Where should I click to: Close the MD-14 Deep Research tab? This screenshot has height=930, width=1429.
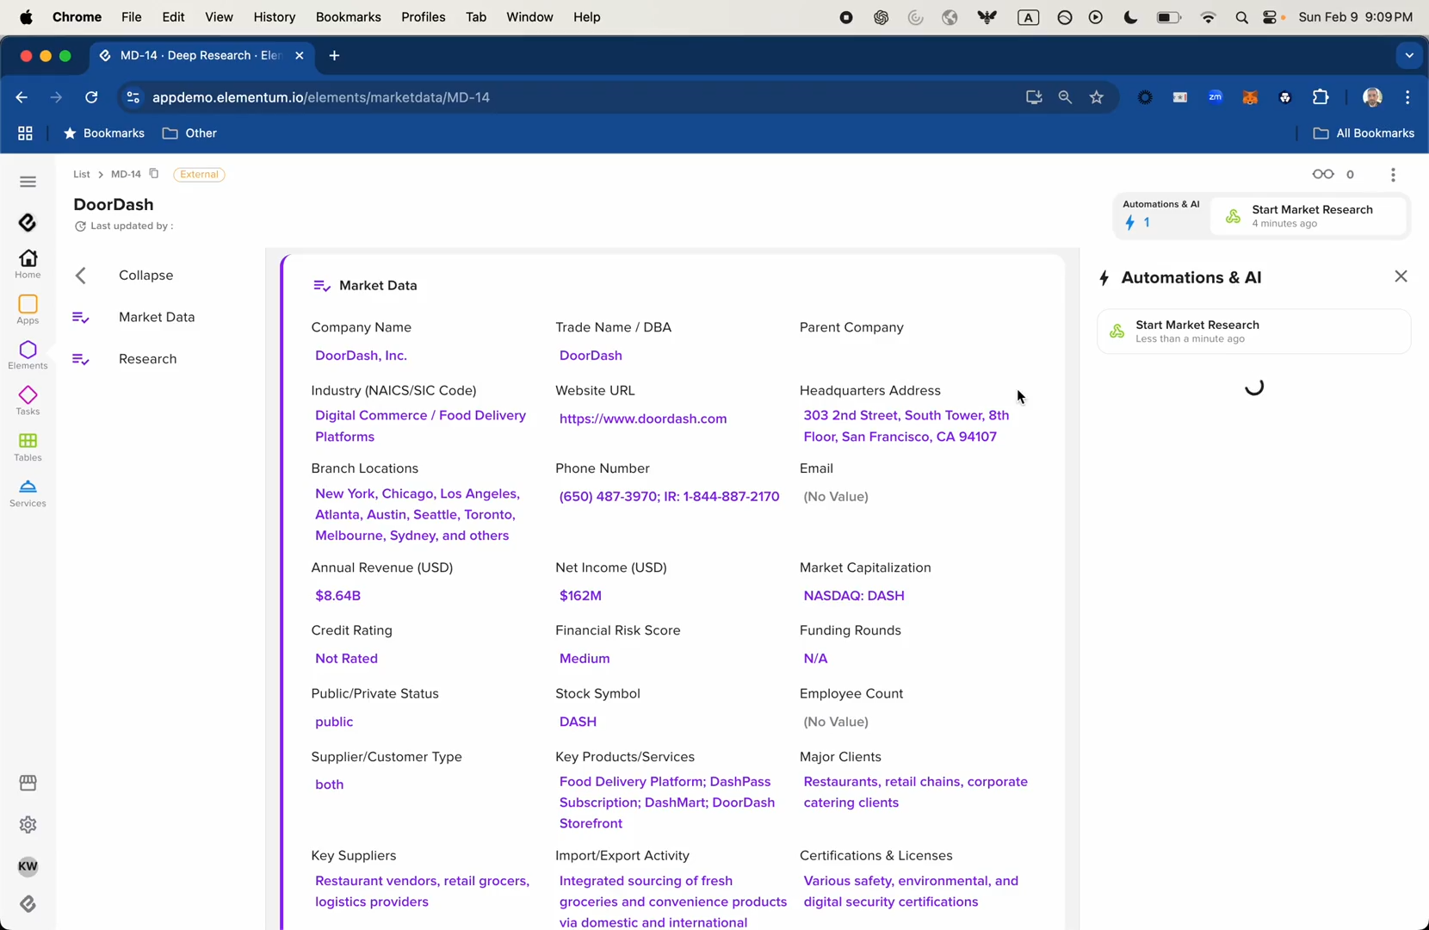point(299,56)
